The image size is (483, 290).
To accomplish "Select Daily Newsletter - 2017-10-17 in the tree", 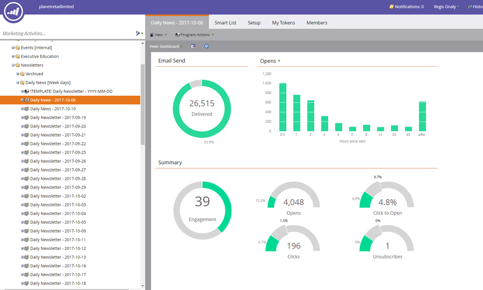I will pyautogui.click(x=58, y=275).
